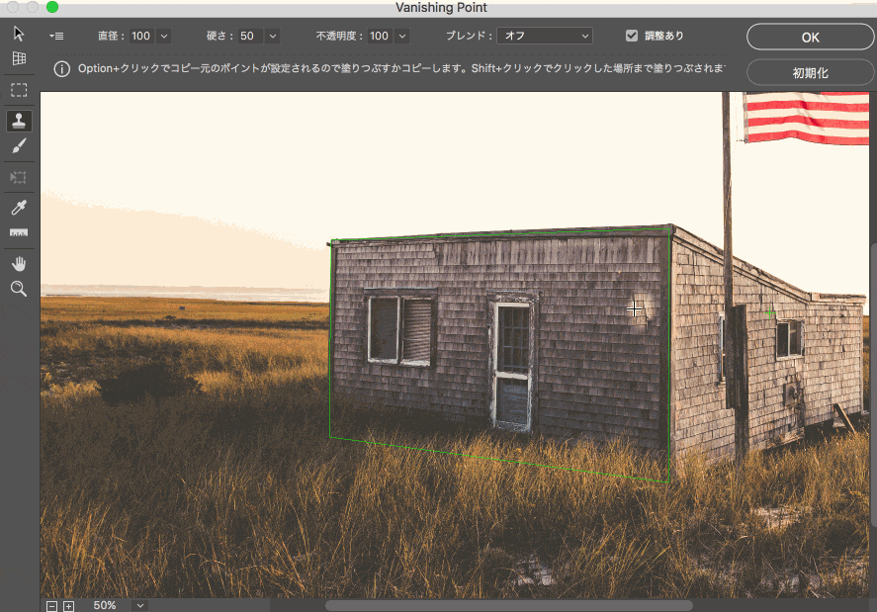The height and width of the screenshot is (612, 877).
Task: Click the 不透明度 value field showing 100
Action: tap(381, 36)
